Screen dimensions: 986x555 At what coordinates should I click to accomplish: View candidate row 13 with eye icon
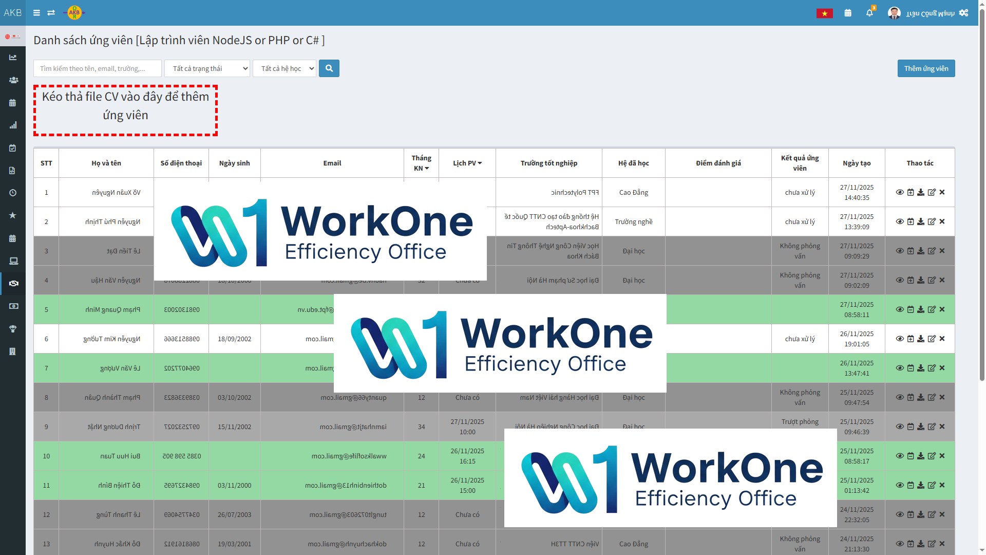pos(900,544)
